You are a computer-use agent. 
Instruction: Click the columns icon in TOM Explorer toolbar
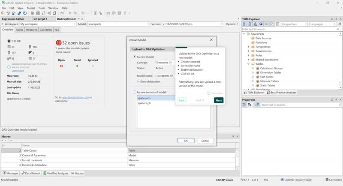[x=277, y=24]
